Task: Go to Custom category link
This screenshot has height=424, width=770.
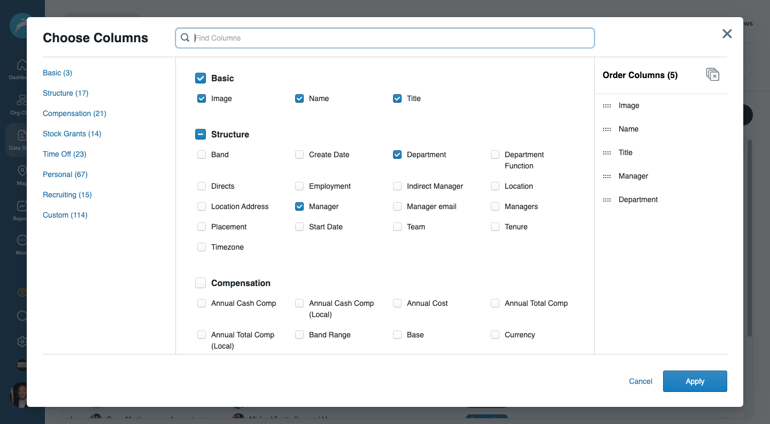Action: [x=65, y=215]
